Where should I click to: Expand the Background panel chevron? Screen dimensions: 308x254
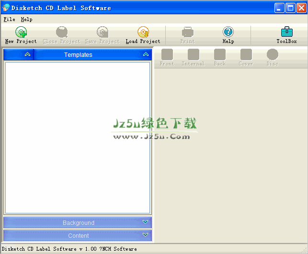click(x=145, y=222)
